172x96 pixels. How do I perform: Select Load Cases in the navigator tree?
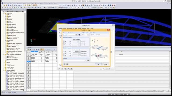tap(11, 56)
